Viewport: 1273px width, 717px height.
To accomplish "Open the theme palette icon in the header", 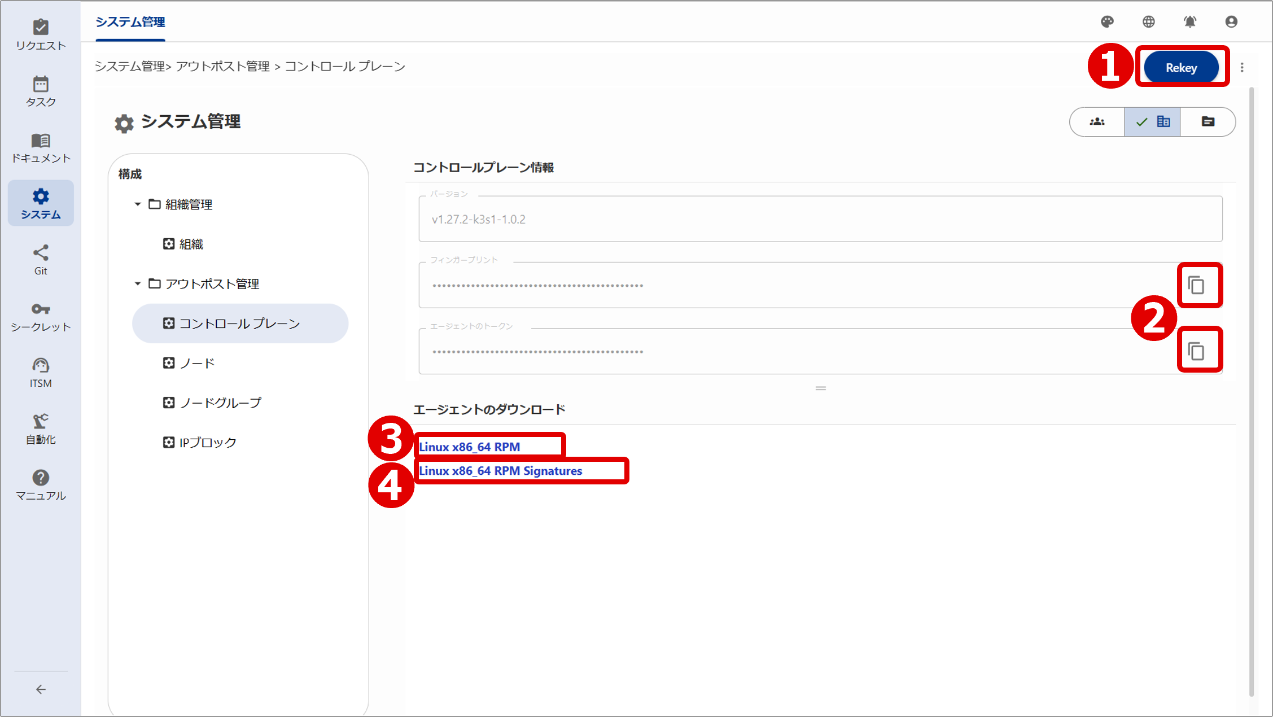I will [x=1108, y=22].
